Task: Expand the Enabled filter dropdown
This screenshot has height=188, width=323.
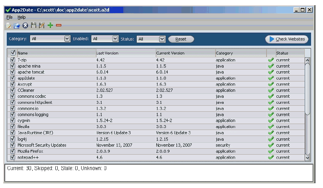Action: [x=115, y=39]
